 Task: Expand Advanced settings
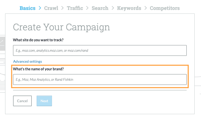click(27, 61)
